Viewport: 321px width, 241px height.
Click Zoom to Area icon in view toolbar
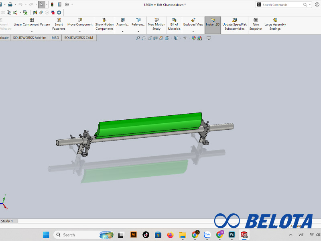[x=144, y=38]
